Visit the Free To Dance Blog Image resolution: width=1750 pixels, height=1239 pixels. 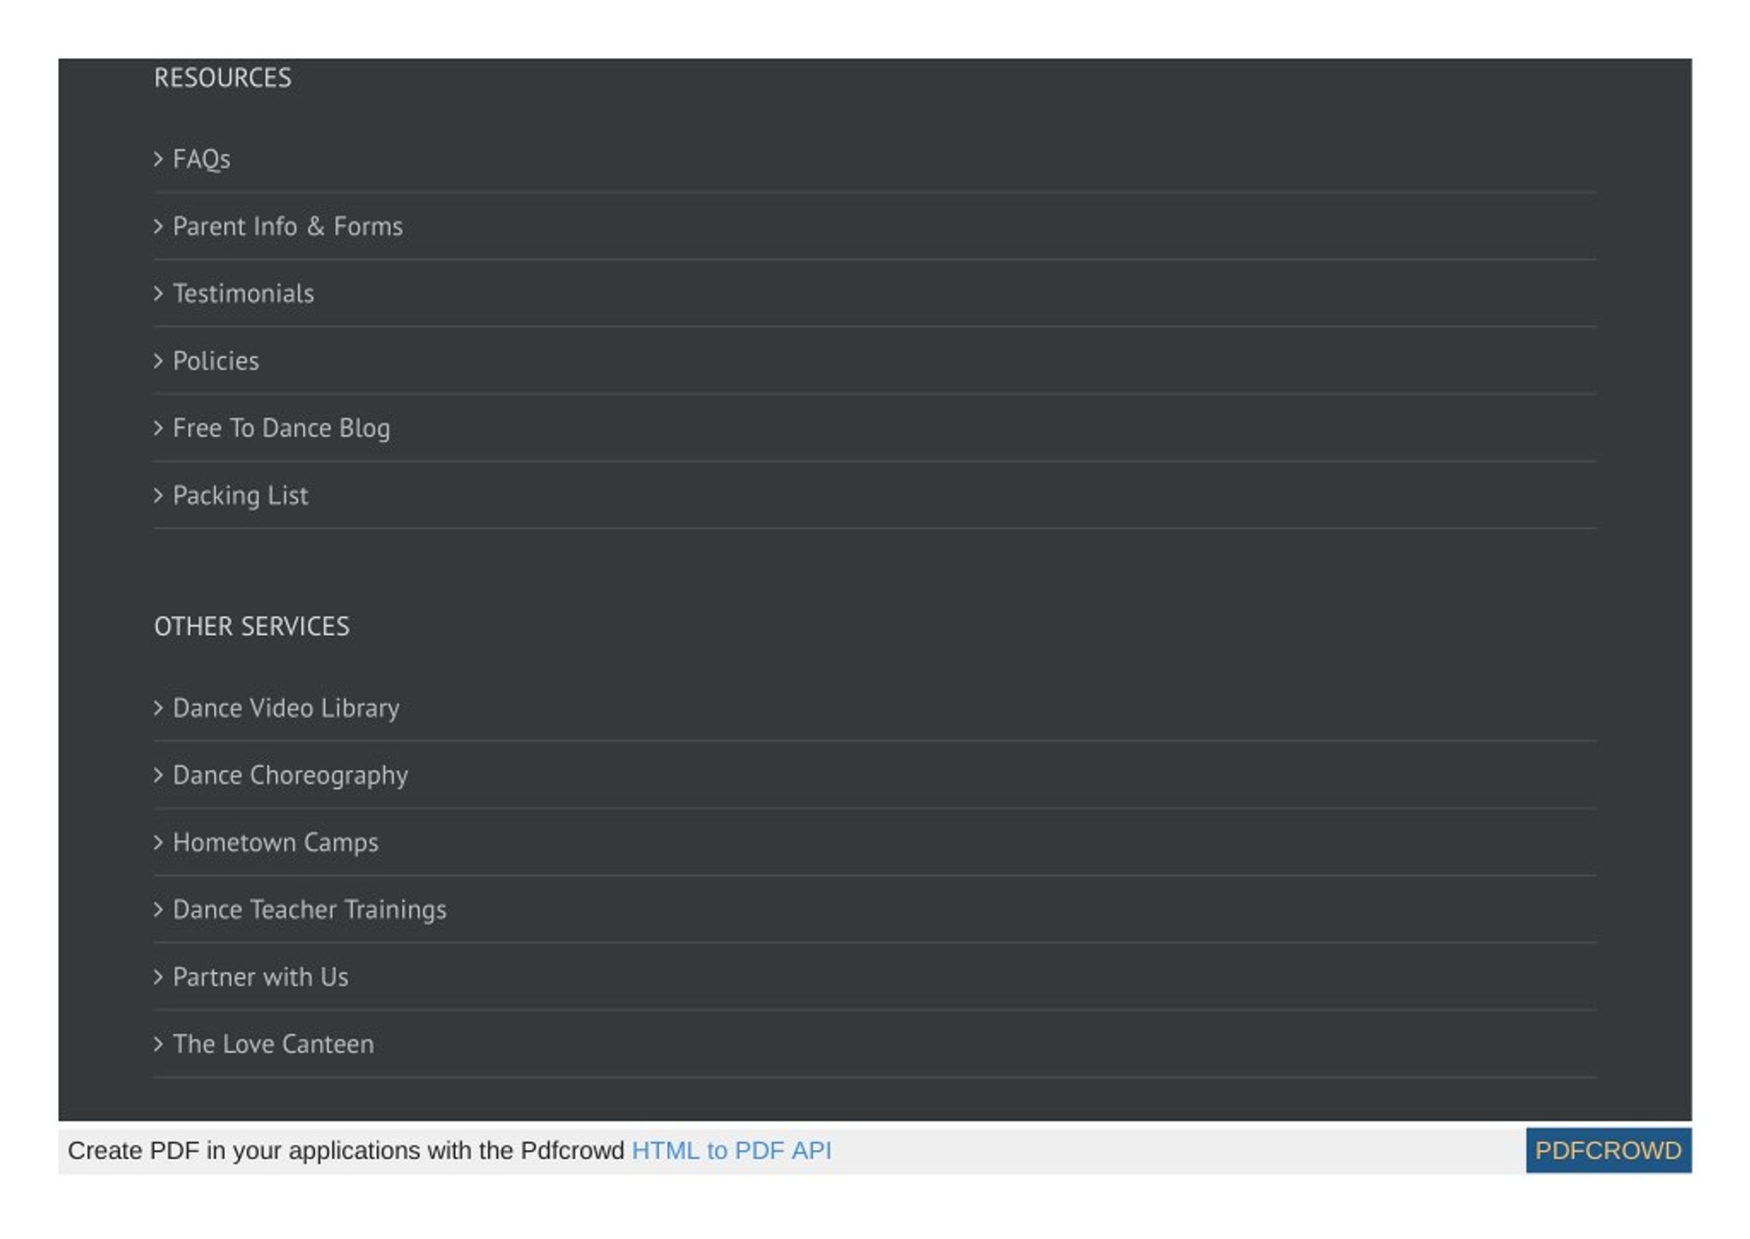(x=282, y=428)
